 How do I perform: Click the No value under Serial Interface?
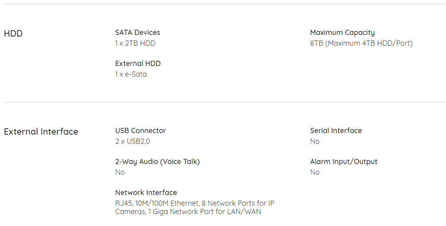[x=315, y=141]
